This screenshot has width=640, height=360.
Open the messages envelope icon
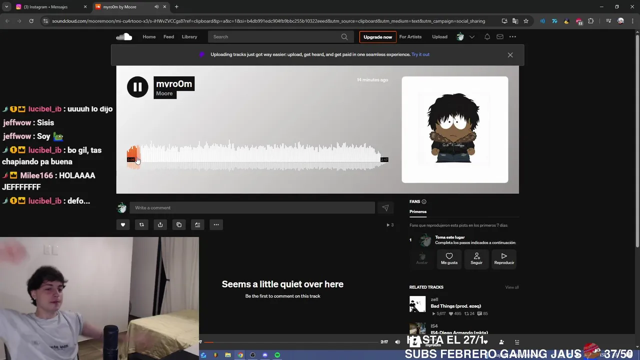[500, 36]
